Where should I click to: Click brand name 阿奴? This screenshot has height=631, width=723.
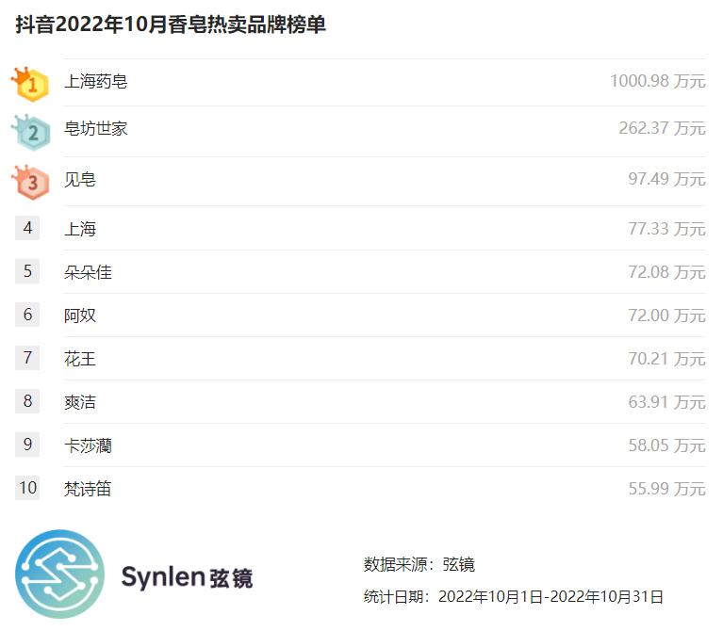point(80,315)
